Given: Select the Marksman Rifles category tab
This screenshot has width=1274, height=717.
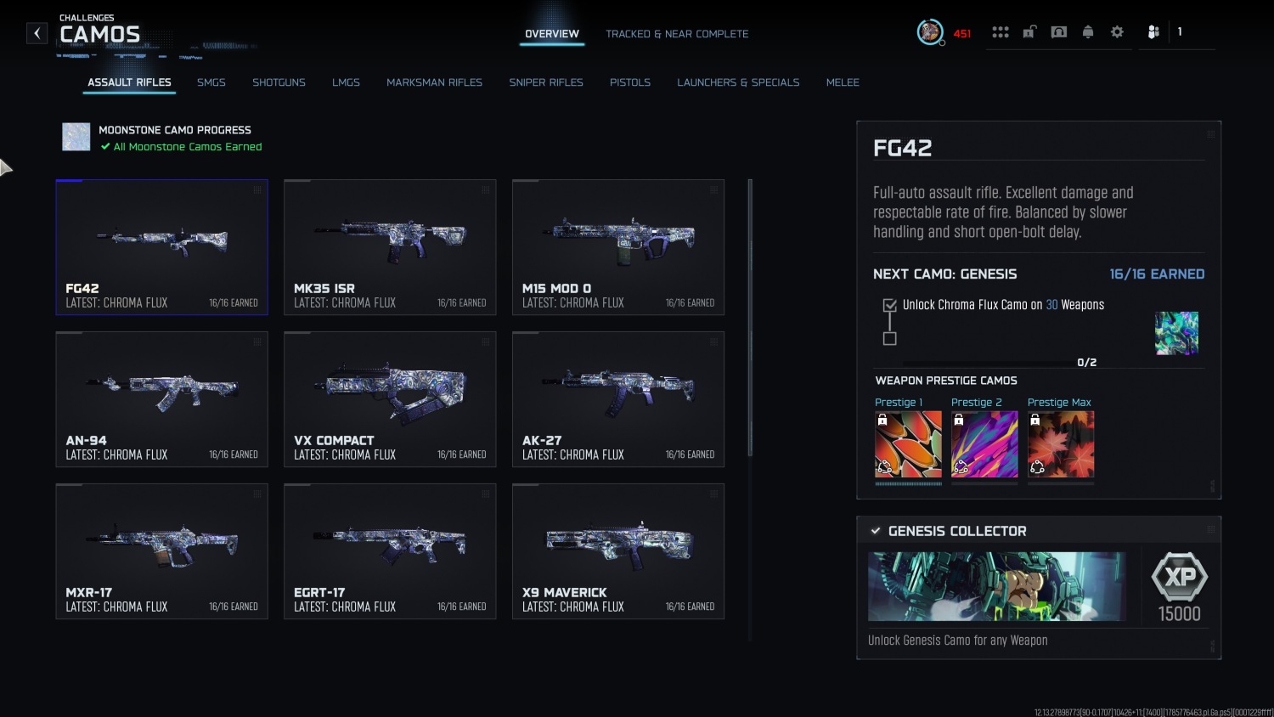Looking at the screenshot, I should pos(434,82).
